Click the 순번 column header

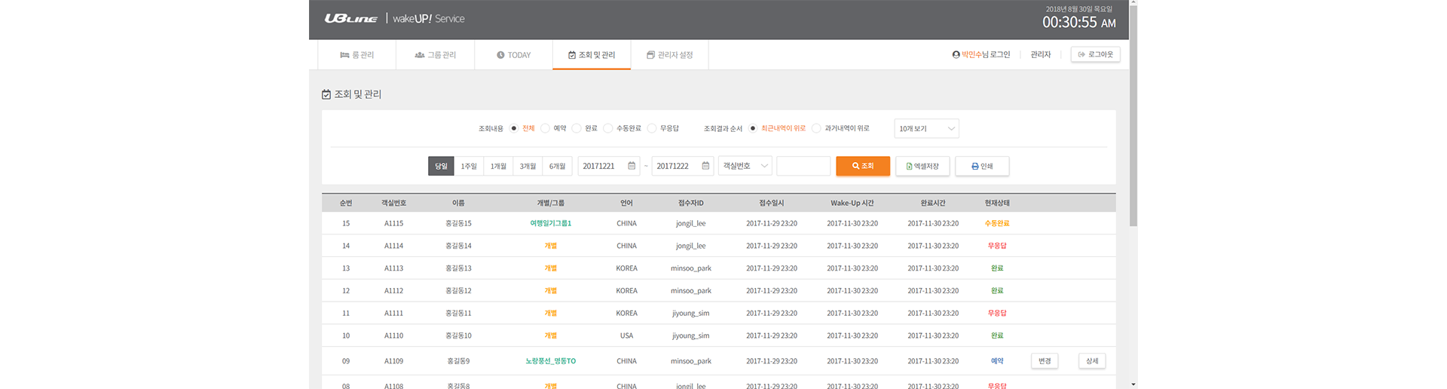point(346,203)
